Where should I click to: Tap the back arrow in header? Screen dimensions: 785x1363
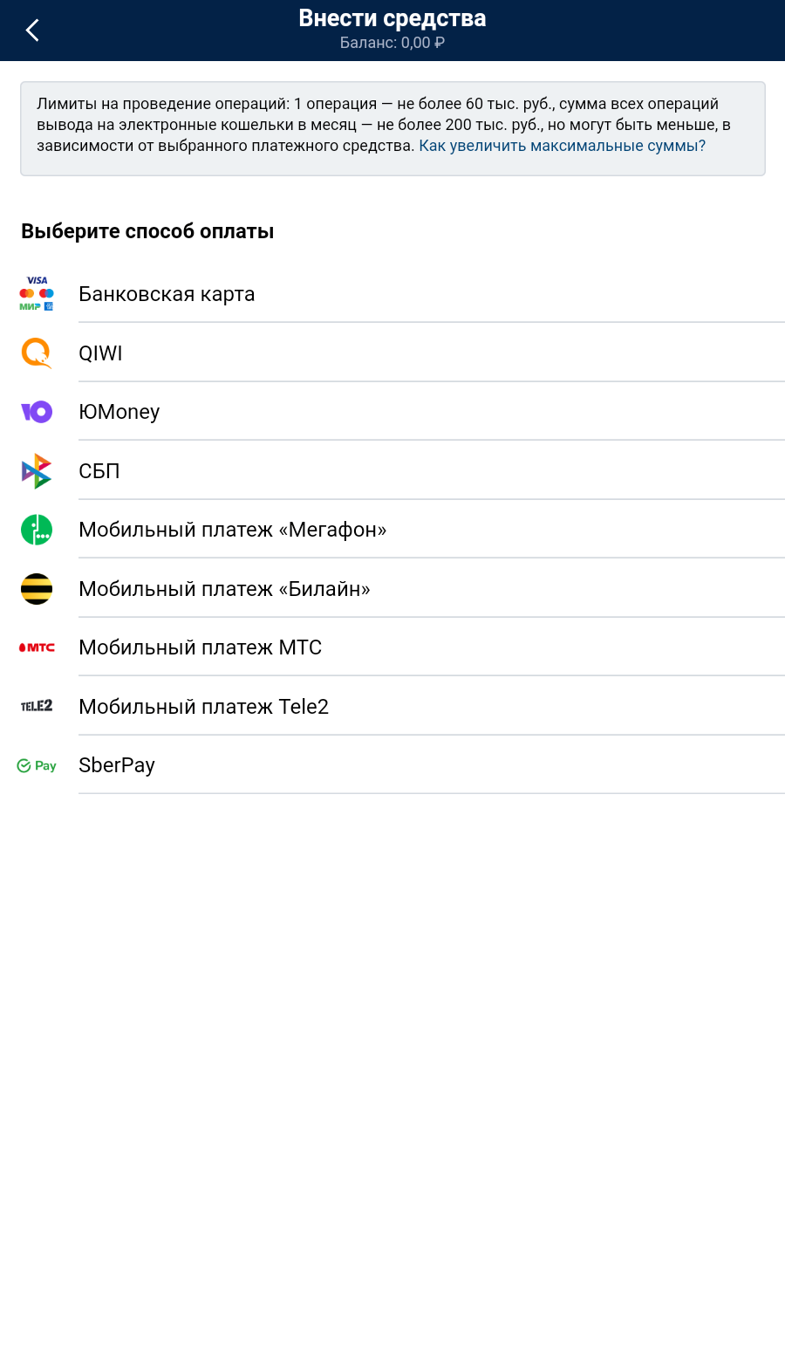(x=32, y=31)
